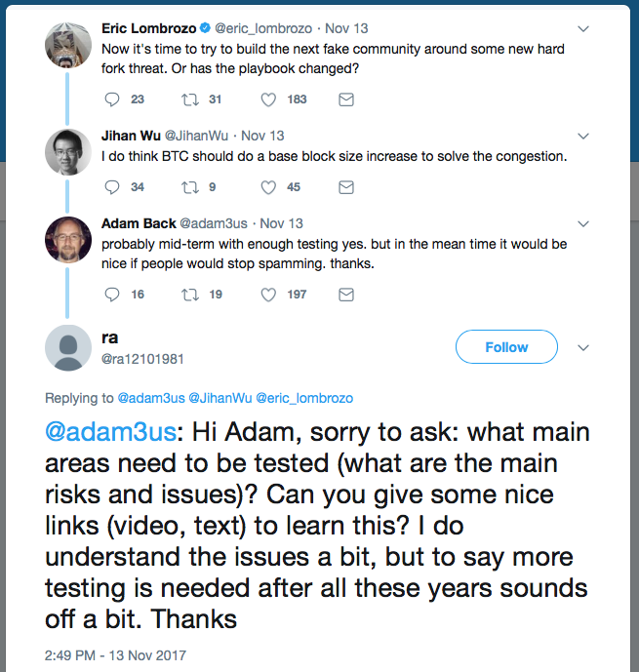Viewport: 639px width, 672px height.
Task: View Jihan Wu's avatar photo
Action: [x=68, y=152]
